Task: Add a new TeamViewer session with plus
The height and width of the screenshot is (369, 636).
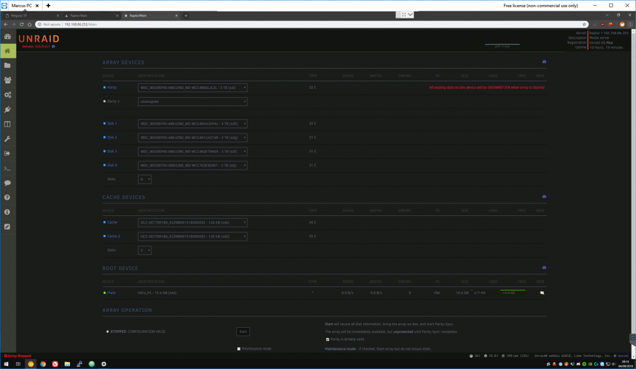Action: tap(48, 6)
